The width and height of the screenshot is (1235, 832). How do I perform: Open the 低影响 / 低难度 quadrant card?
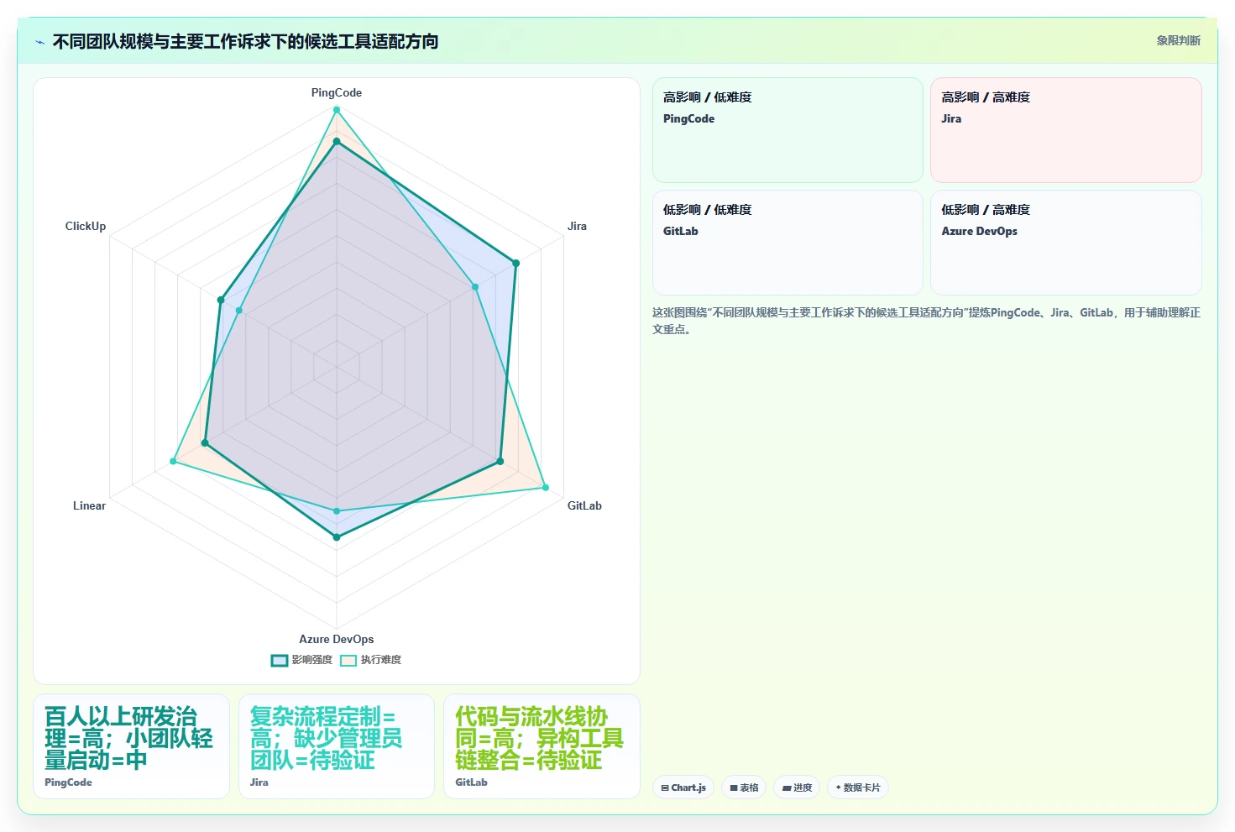click(x=788, y=243)
